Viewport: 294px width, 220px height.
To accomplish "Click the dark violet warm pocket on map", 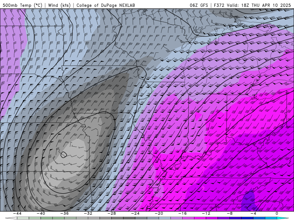I will pos(248,202).
